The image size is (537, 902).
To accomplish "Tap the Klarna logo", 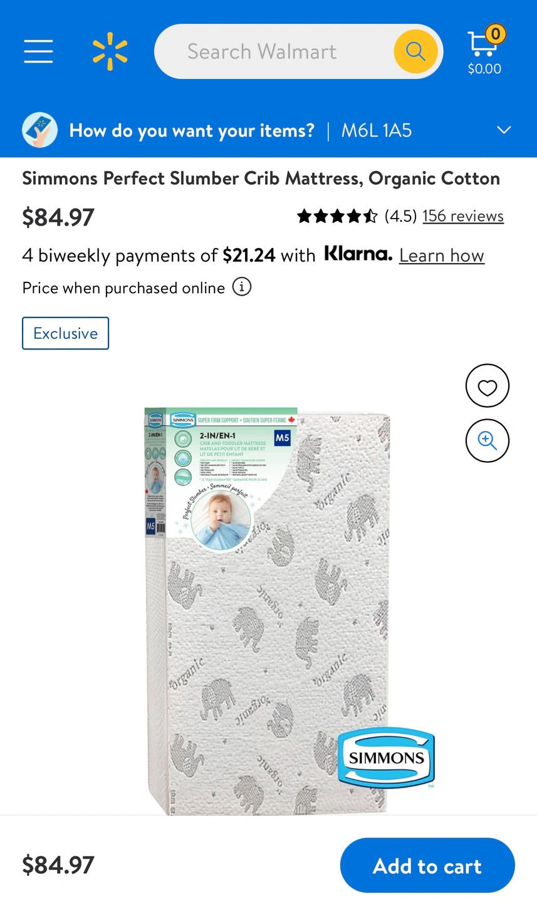I will click(358, 254).
